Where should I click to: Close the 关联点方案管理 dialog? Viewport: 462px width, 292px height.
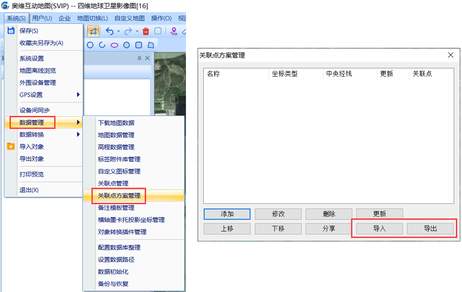tap(450, 55)
